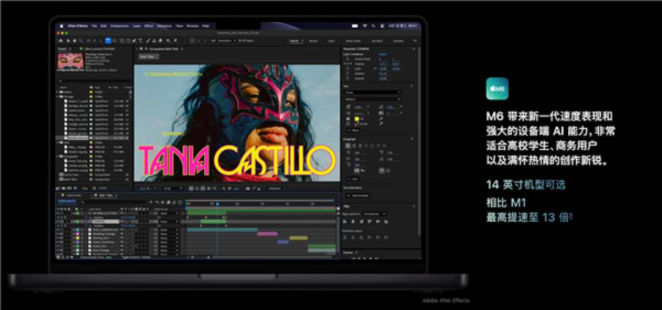Click the yellow Fill color swatch

pos(357,119)
